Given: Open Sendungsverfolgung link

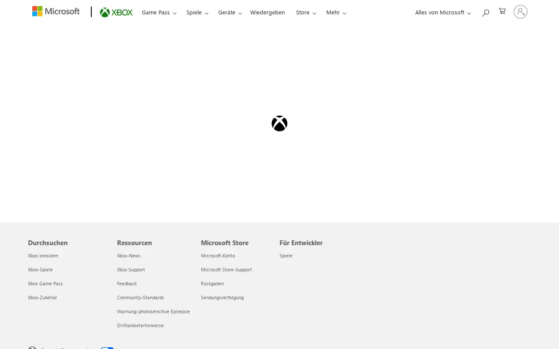Looking at the screenshot, I should pos(222,298).
